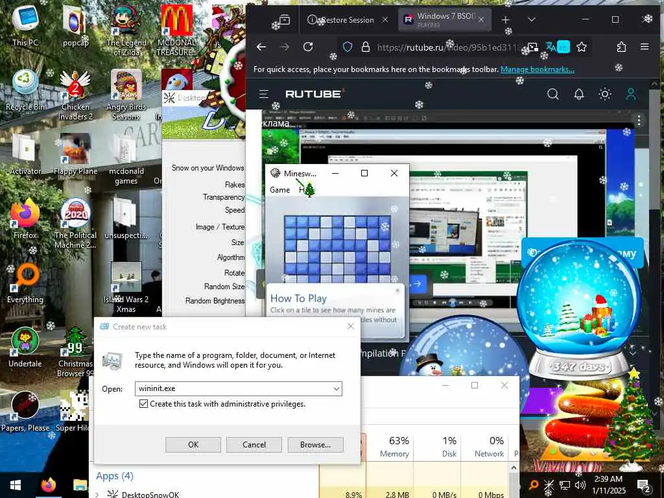Viewport: 664px width, 498px height.
Task: Open the Action Center notifications icon
Action: (644, 485)
